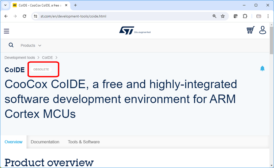Select the CoIDE browser tab

tap(40, 5)
